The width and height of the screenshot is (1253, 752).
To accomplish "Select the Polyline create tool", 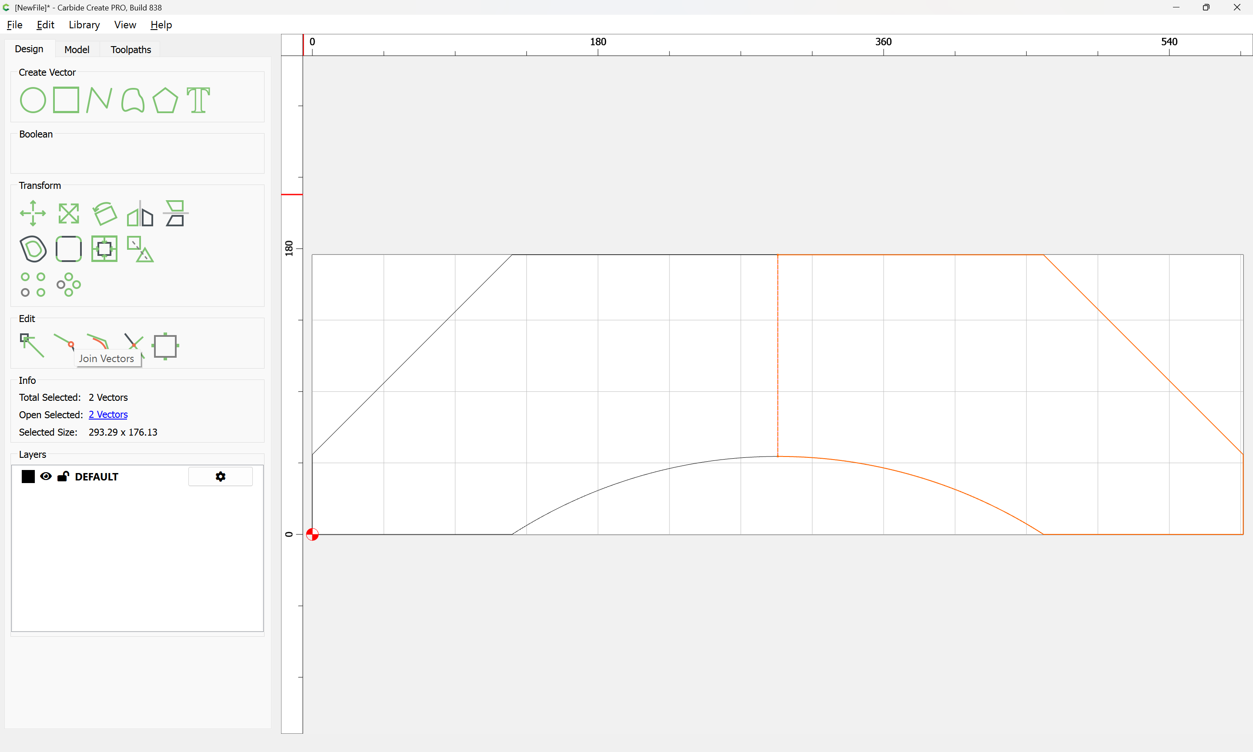I will [x=99, y=100].
